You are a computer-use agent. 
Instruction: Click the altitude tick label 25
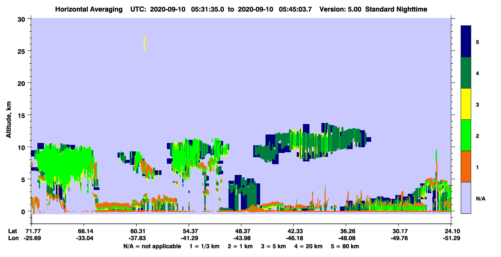click(22, 51)
